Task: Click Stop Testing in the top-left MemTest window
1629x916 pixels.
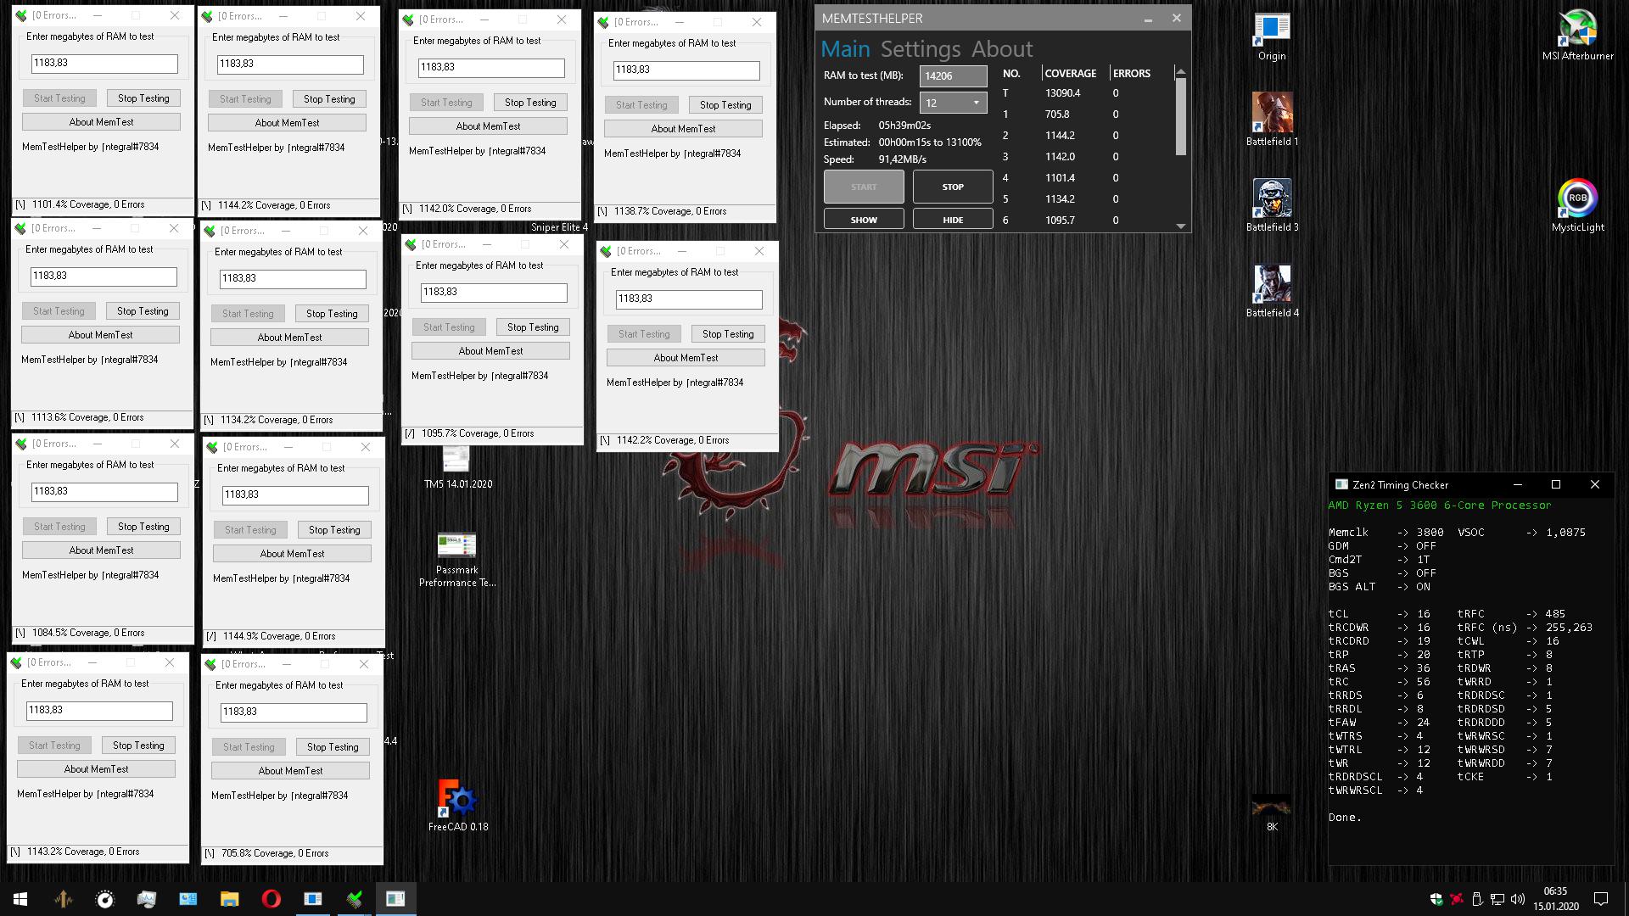Action: pyautogui.click(x=143, y=97)
